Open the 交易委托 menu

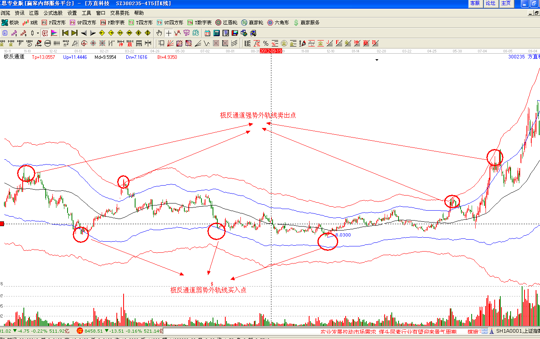(x=120, y=13)
